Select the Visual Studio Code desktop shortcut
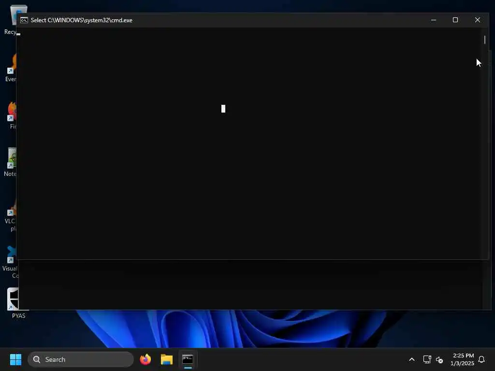The image size is (495, 371). [11, 262]
